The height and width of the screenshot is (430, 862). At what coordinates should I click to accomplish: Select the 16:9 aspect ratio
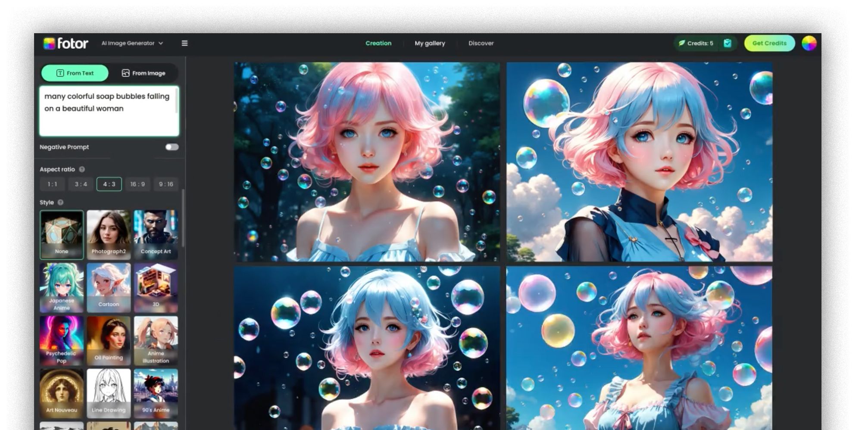137,184
